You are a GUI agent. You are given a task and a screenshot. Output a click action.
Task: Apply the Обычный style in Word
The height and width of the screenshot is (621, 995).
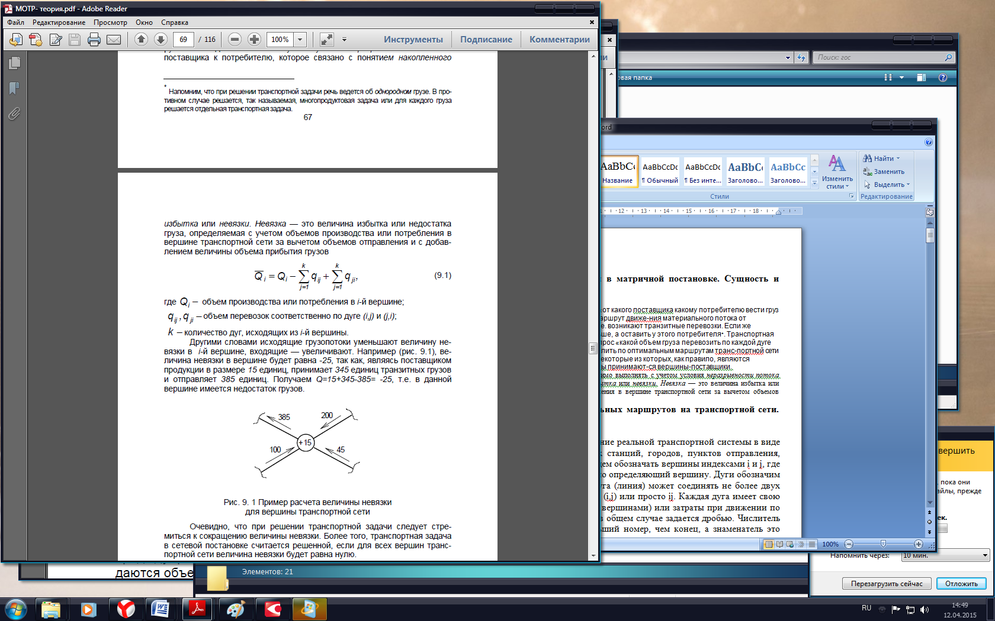(x=660, y=172)
